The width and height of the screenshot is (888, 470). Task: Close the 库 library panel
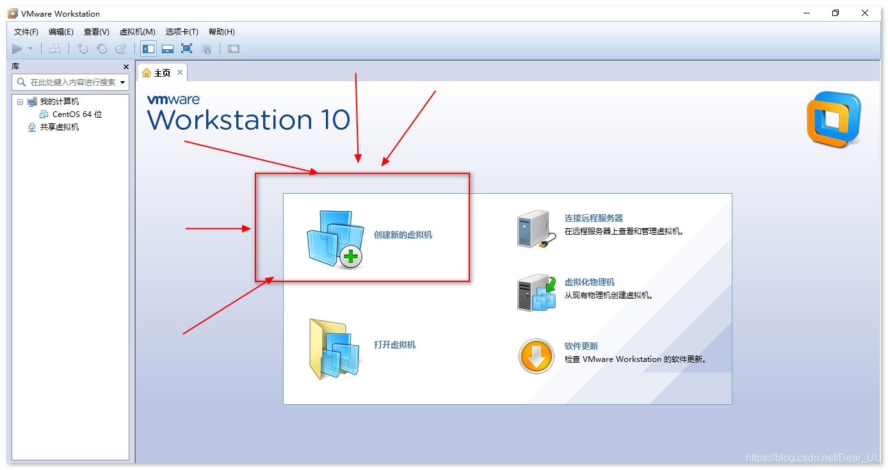tap(126, 67)
